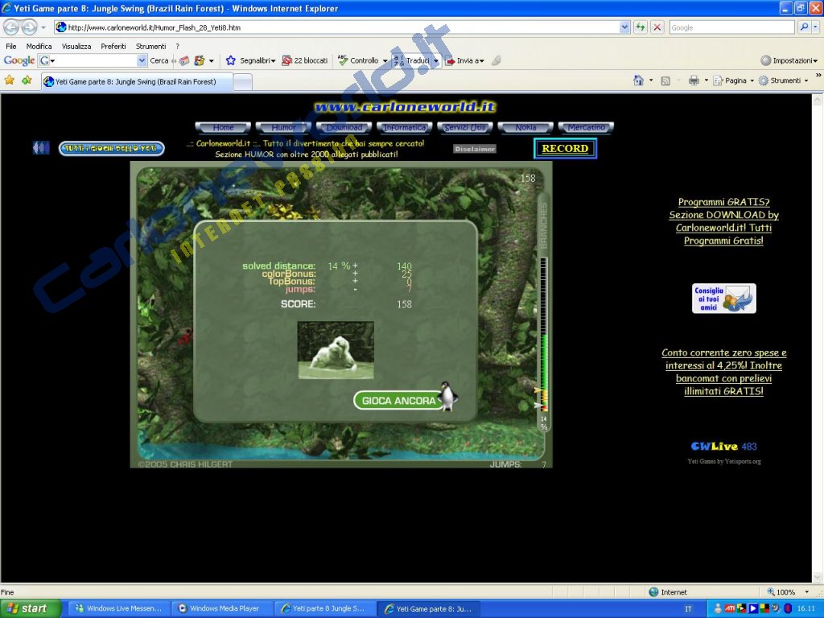Click the CWLive counter link

click(x=723, y=446)
